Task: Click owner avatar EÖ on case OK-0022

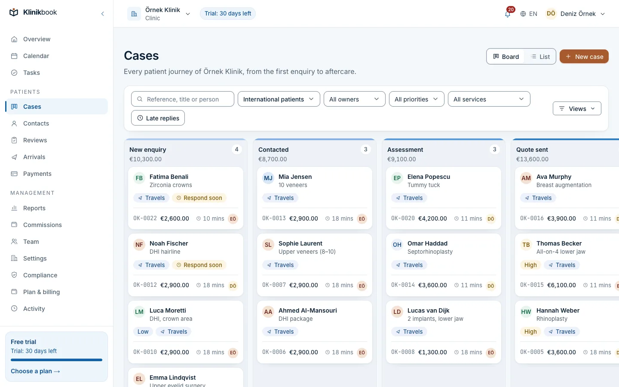Action: click(233, 218)
